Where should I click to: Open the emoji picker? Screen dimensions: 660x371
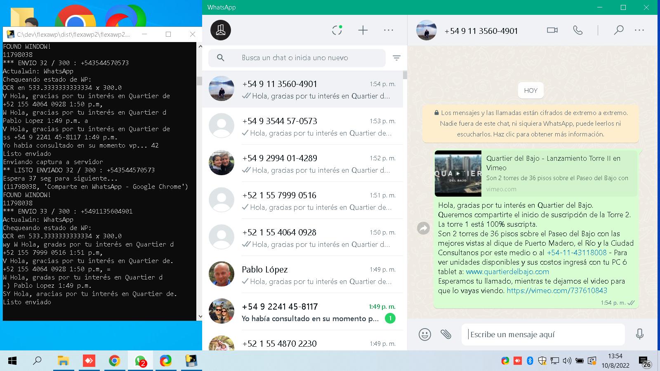[x=425, y=334]
